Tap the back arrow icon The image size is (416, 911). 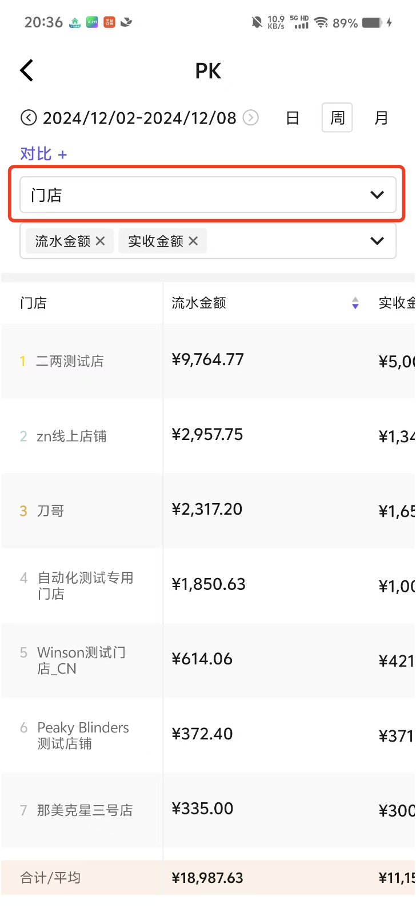[x=27, y=71]
